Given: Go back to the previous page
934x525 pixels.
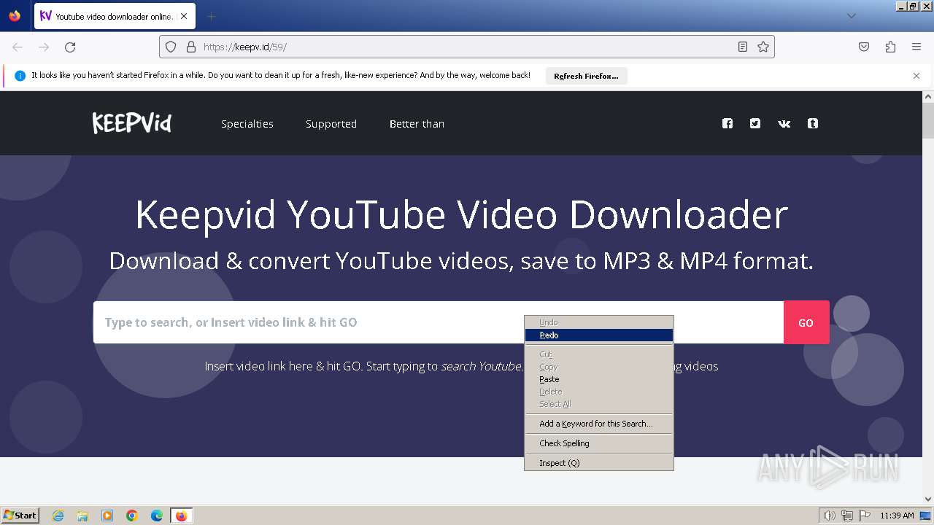Looking at the screenshot, I should coord(18,47).
